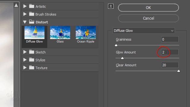Viewport: 190px width, 107px height.
Task: Click the Artistic folder icon
Action: [31, 6]
